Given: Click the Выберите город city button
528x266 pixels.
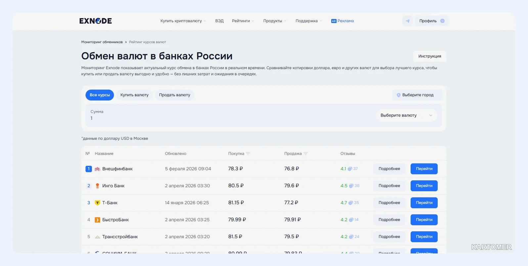Looking at the screenshot, I should [x=417, y=95].
